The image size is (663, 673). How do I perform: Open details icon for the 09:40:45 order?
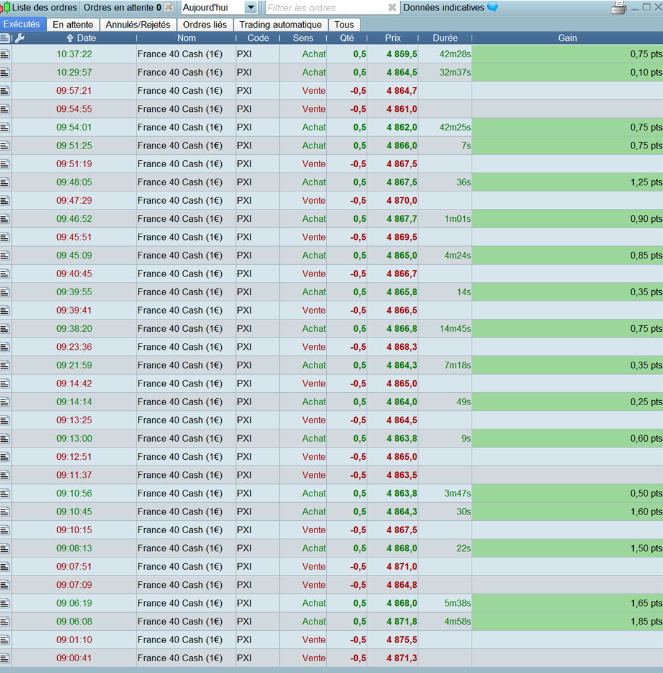coord(5,274)
